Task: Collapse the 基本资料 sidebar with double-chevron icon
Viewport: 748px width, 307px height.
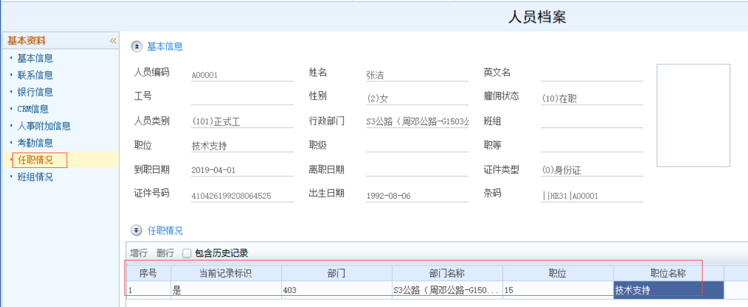Action: click(x=113, y=41)
